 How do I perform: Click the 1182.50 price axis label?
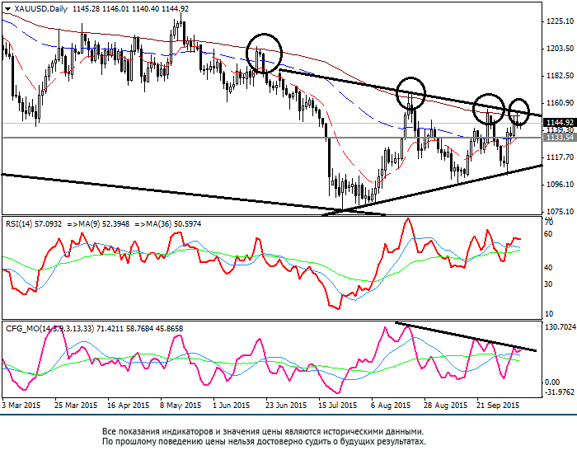pyautogui.click(x=560, y=76)
